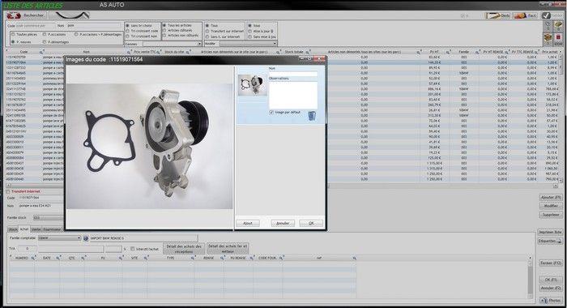Select the Toutes pièces radio option
This screenshot has height=308, width=567.
click(x=14, y=34)
